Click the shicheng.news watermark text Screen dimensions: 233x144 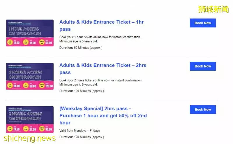30,138
